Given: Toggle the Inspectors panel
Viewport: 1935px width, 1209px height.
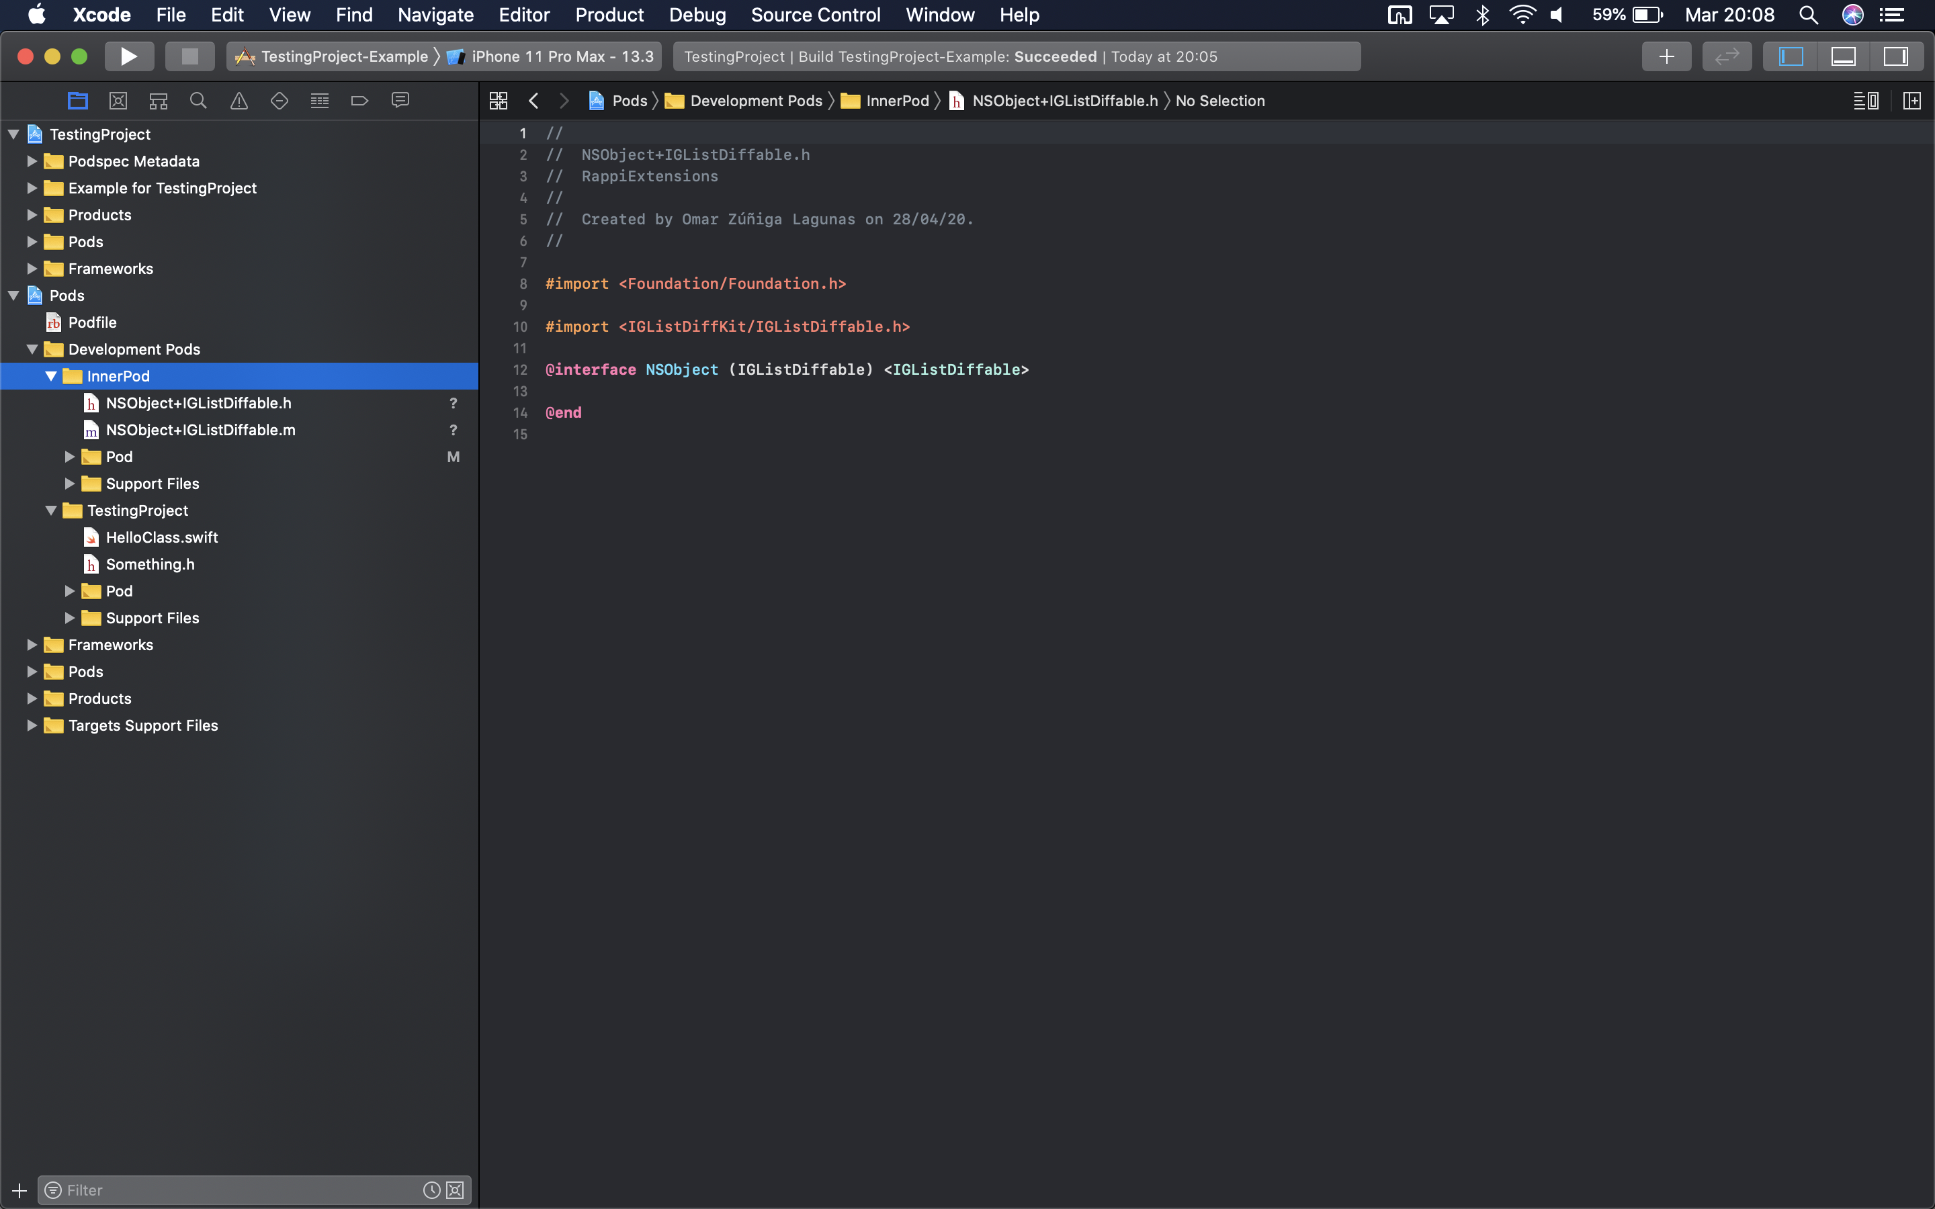Looking at the screenshot, I should point(1896,56).
